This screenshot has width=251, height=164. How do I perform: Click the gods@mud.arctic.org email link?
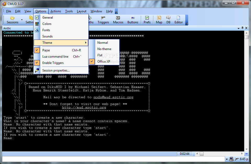pos(113,97)
